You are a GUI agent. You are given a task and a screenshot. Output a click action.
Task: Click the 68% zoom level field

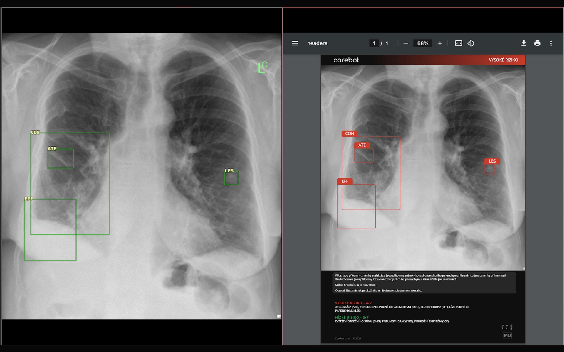click(423, 43)
